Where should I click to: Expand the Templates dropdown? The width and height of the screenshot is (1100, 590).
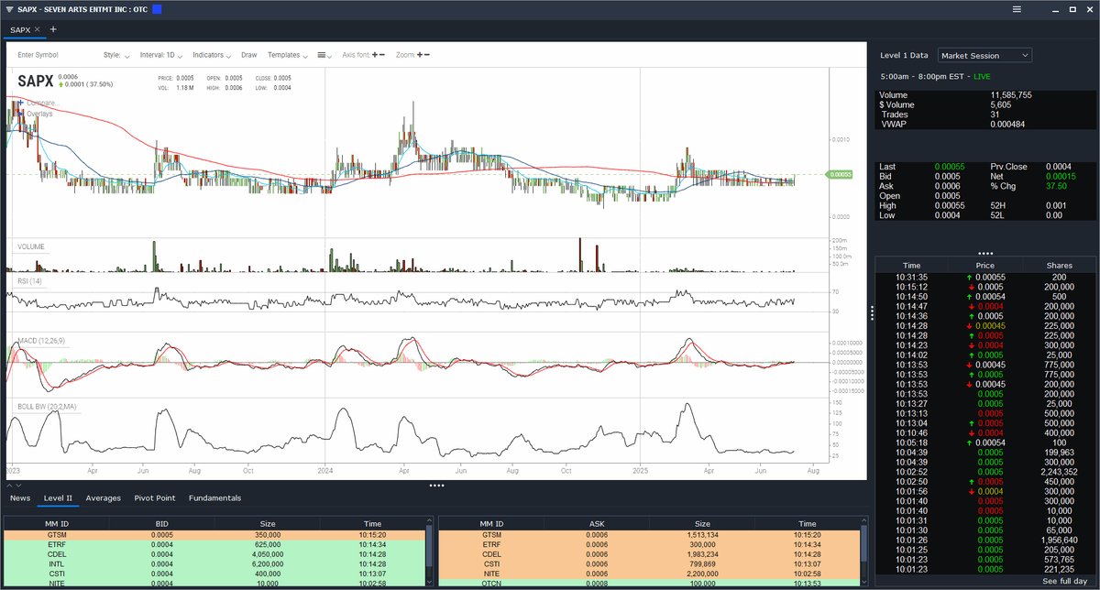coord(289,55)
